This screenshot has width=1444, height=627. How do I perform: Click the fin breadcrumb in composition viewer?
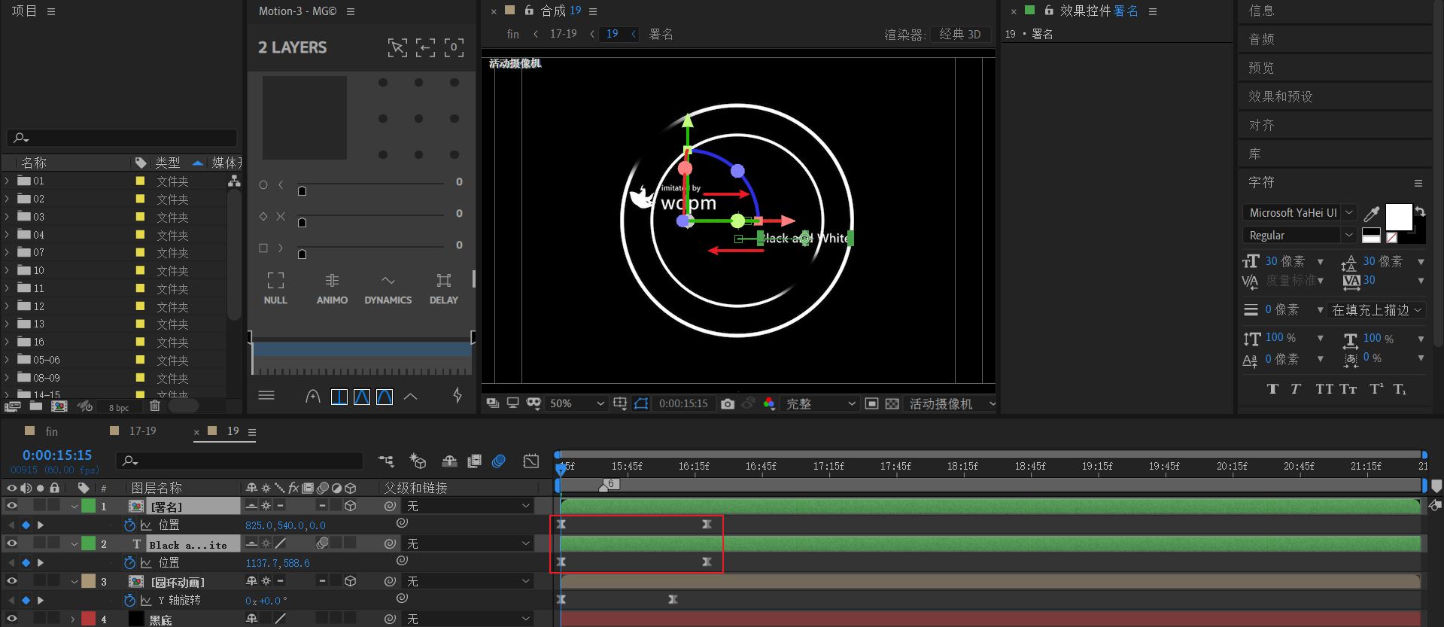pyautogui.click(x=513, y=34)
